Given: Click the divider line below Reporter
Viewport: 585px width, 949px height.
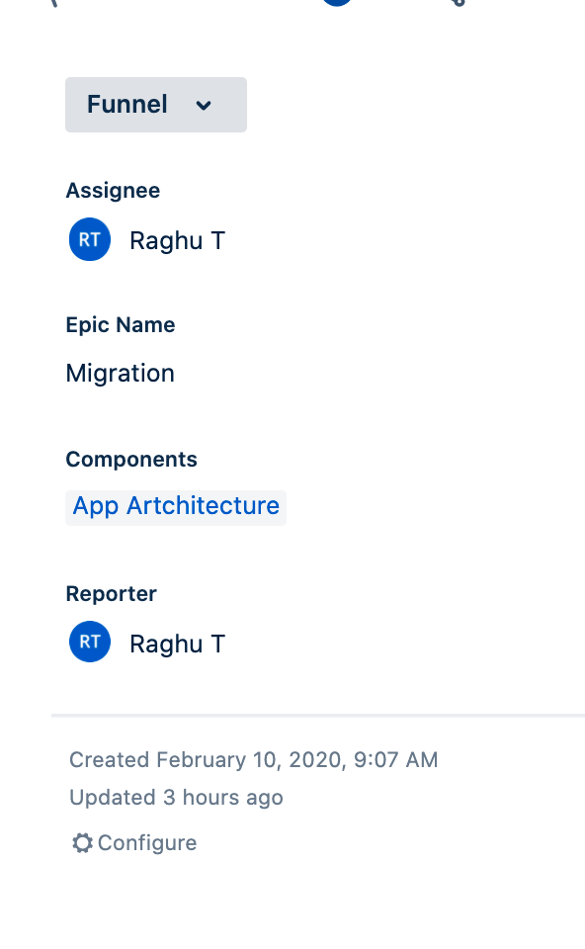Looking at the screenshot, I should point(318,716).
